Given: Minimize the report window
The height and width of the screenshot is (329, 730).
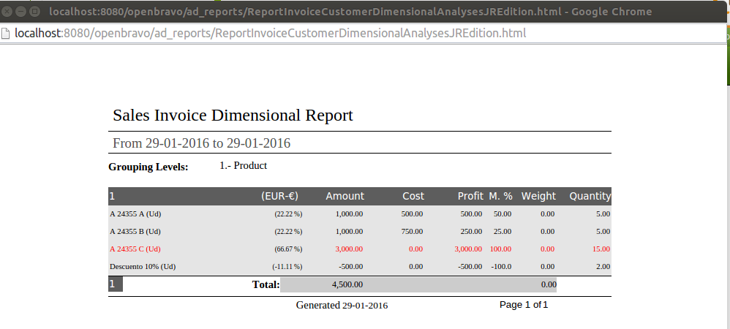Looking at the screenshot, I should (21, 12).
